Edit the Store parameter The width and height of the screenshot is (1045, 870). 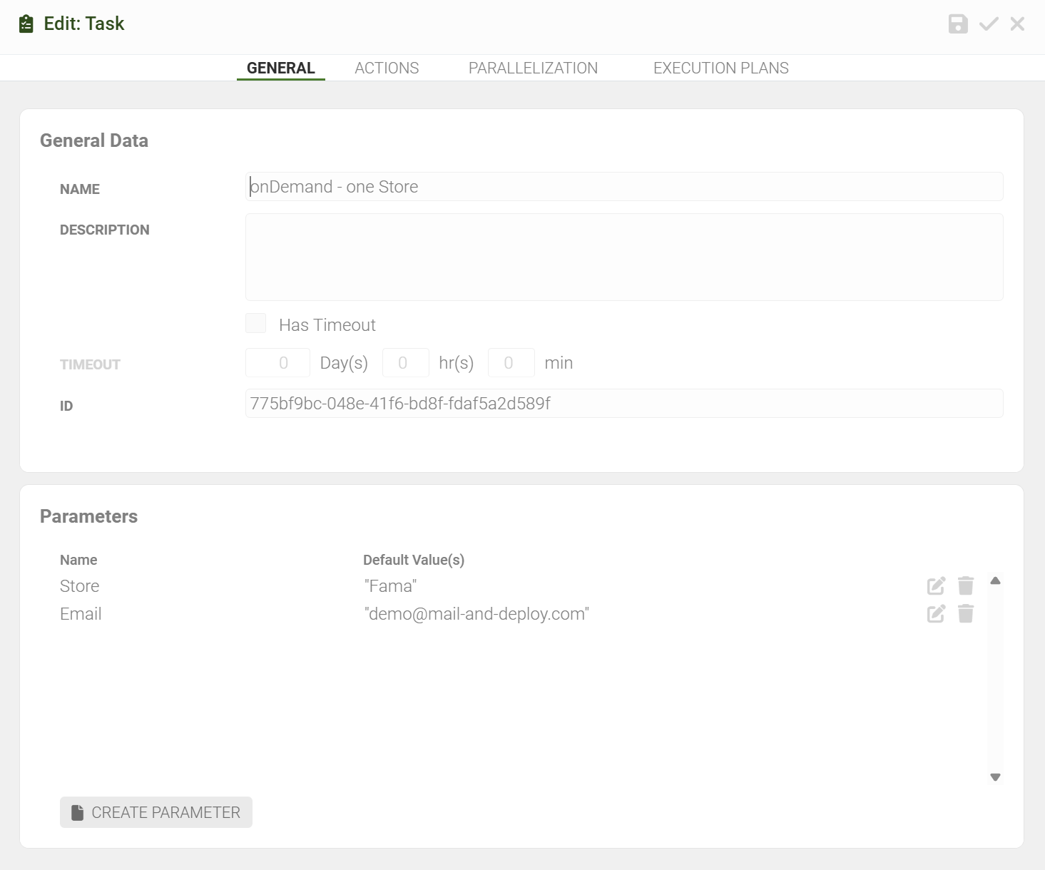(936, 586)
